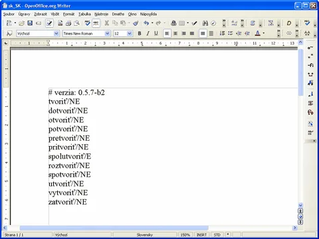
Task: Select Justified alignment
Action: (x=192, y=33)
